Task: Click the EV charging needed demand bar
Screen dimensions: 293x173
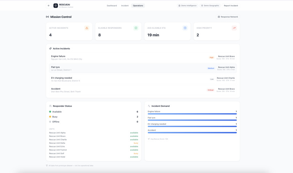Action: pos(192,127)
